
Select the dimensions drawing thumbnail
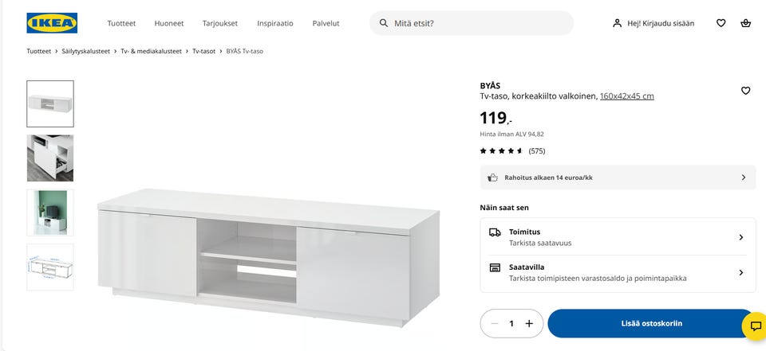[50, 267]
